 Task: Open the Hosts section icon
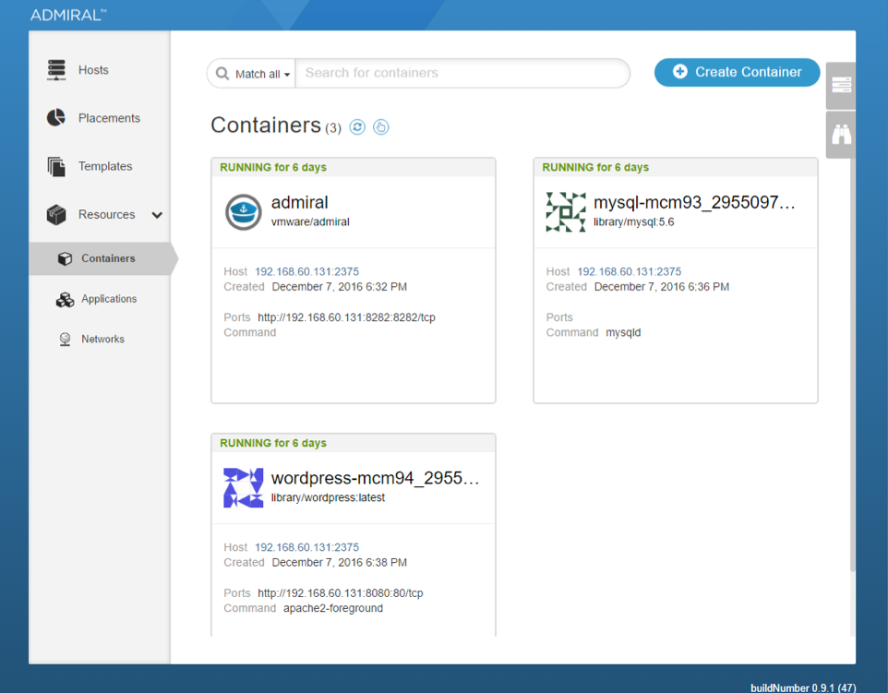pyautogui.click(x=56, y=69)
